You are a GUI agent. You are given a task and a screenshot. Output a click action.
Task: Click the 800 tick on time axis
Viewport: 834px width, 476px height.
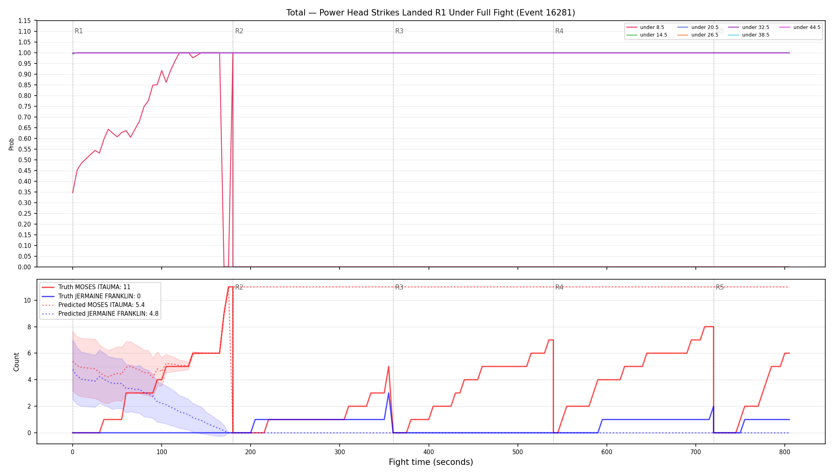pos(785,451)
